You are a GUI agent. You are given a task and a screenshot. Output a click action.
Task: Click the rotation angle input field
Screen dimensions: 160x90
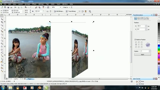click(40, 11)
